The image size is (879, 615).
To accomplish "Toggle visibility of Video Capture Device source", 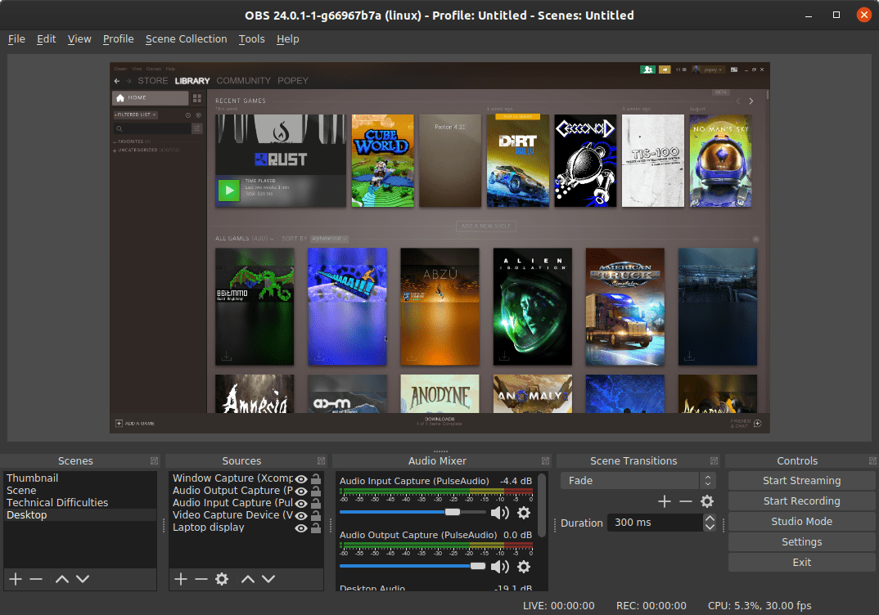I will point(301,516).
